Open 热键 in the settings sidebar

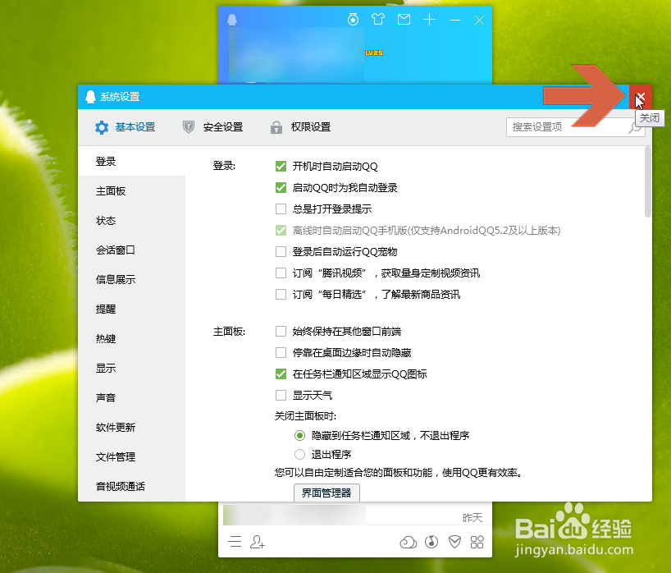pos(132,339)
